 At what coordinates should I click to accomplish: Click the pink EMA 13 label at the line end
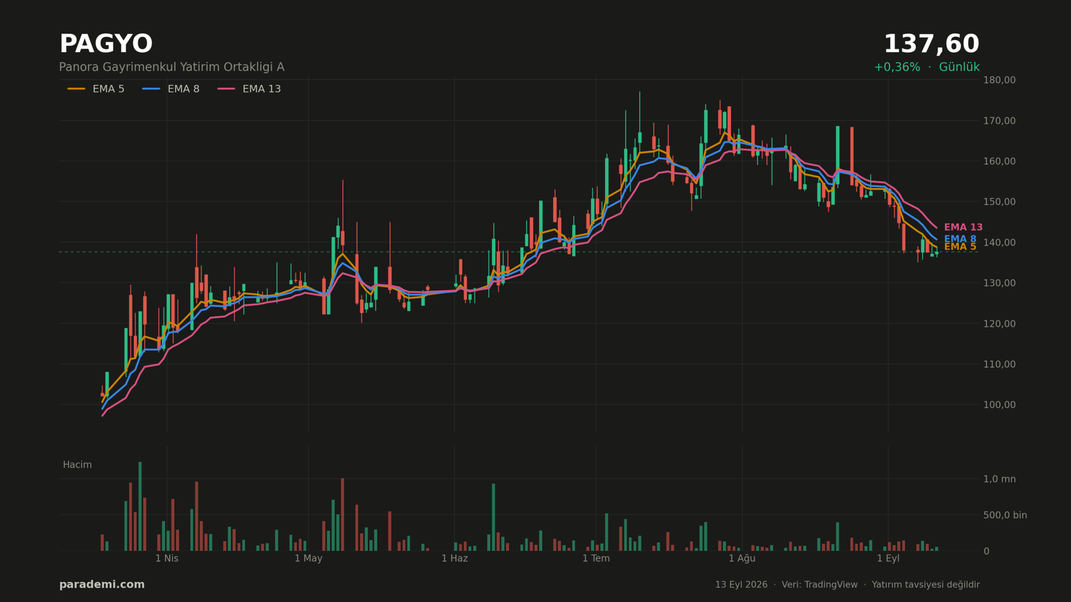pyautogui.click(x=963, y=227)
